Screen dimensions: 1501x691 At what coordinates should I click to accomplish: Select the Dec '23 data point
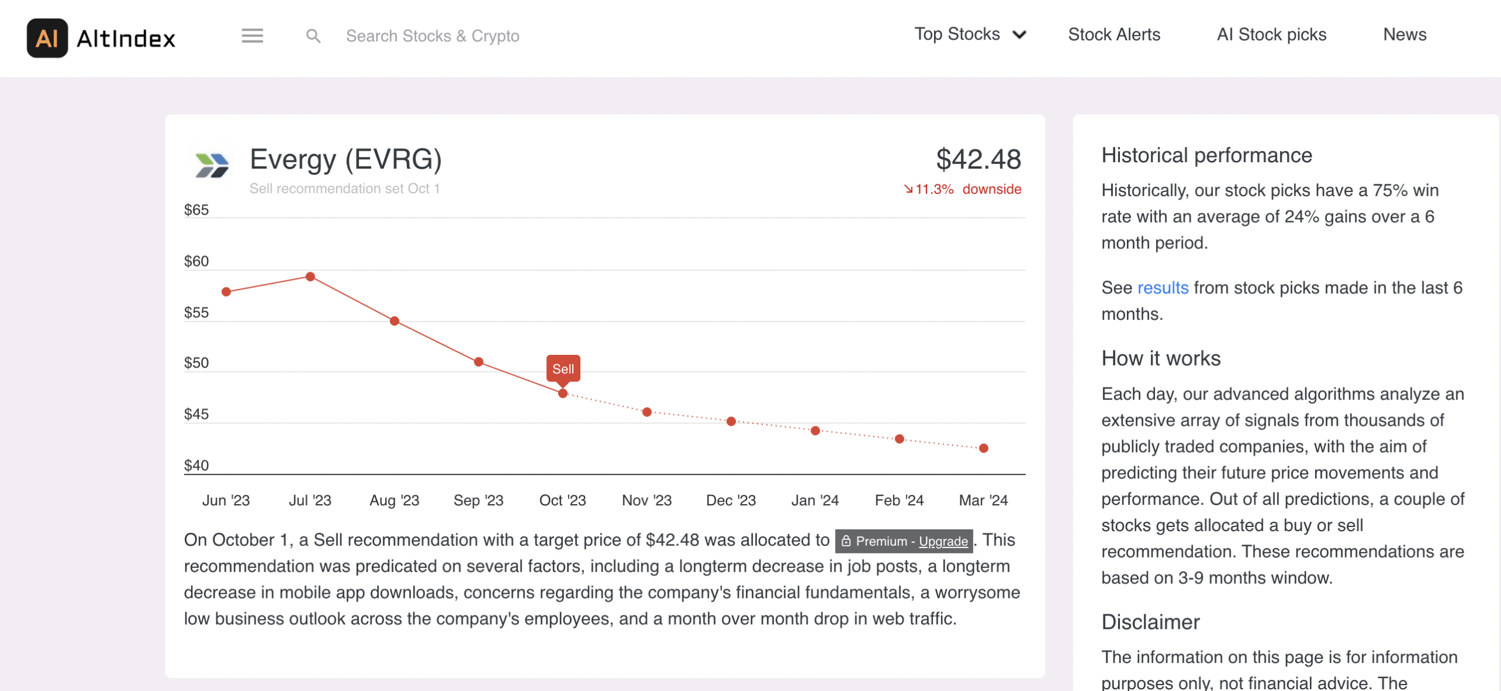click(731, 421)
